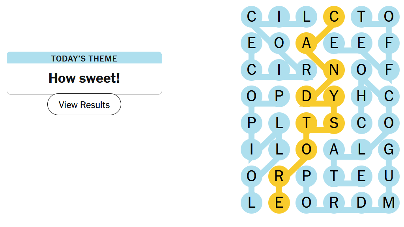Tap the blue P between R and T

pos(306,176)
